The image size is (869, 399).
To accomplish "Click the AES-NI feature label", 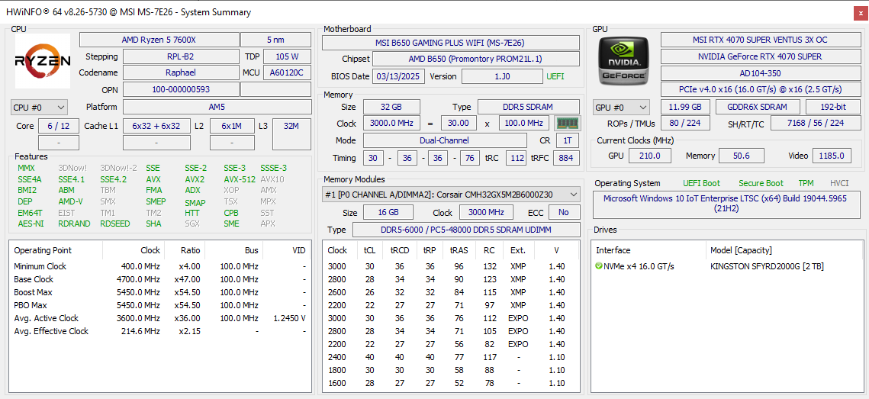I will click(x=31, y=224).
